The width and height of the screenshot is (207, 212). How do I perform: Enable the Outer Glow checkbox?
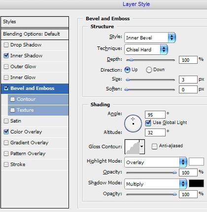point(6,67)
